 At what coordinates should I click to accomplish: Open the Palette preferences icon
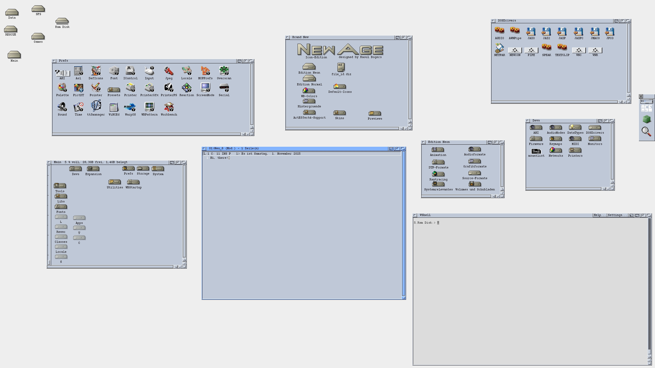(x=62, y=88)
